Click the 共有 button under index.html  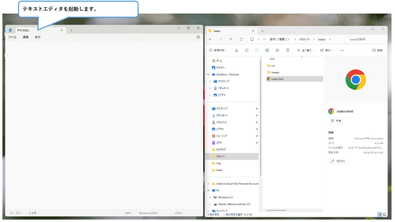(336, 121)
